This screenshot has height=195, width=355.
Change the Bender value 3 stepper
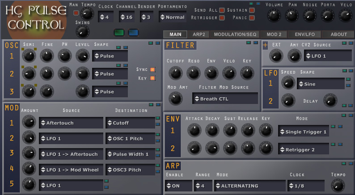tap(146, 17)
